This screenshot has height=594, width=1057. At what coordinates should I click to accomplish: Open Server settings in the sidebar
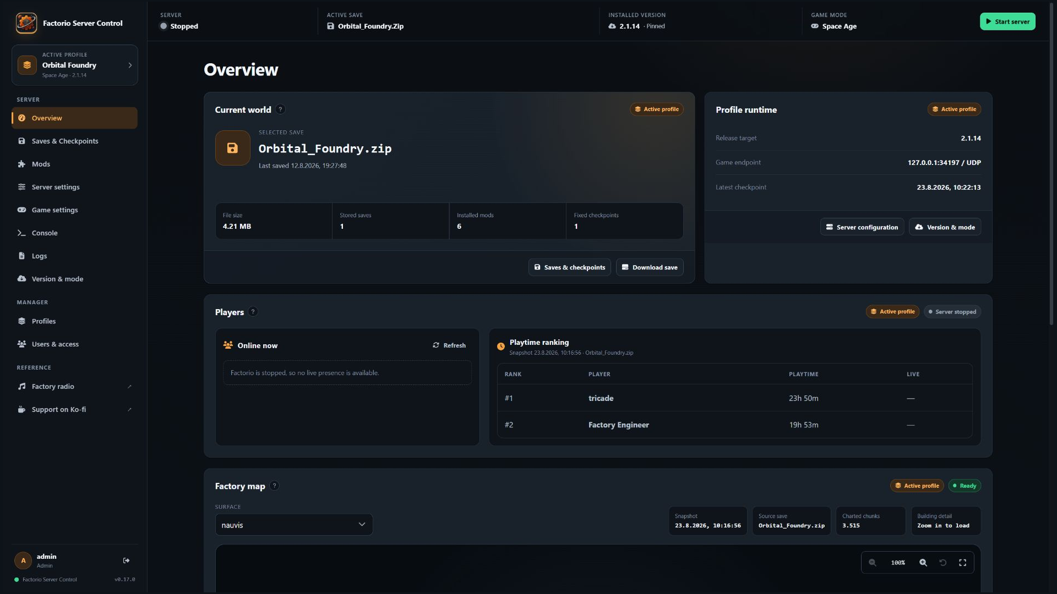(x=75, y=187)
